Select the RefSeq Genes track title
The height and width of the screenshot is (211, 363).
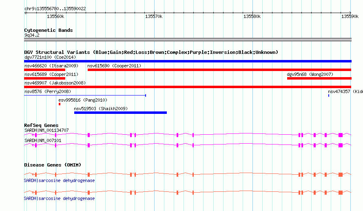[x=41, y=125]
